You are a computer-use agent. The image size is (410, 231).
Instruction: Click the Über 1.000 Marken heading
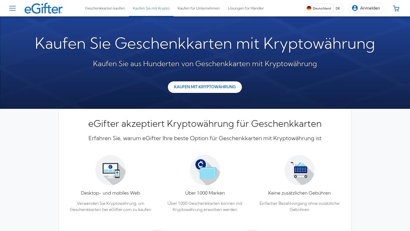(205, 193)
